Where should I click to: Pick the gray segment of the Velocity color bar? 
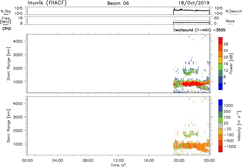coord(221,126)
